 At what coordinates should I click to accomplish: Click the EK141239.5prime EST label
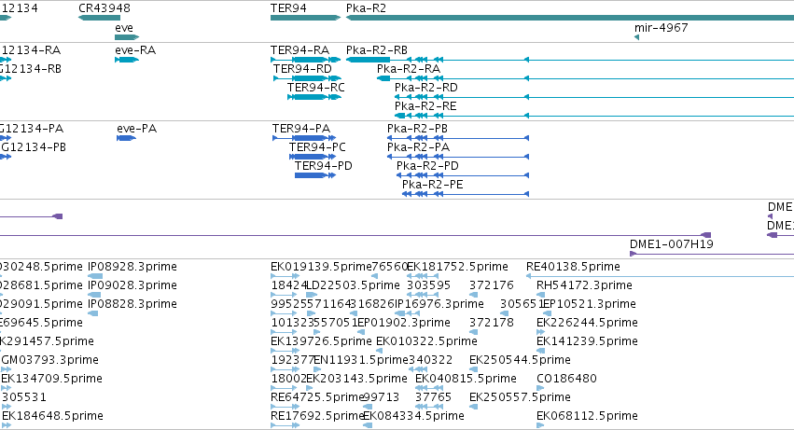point(587,341)
